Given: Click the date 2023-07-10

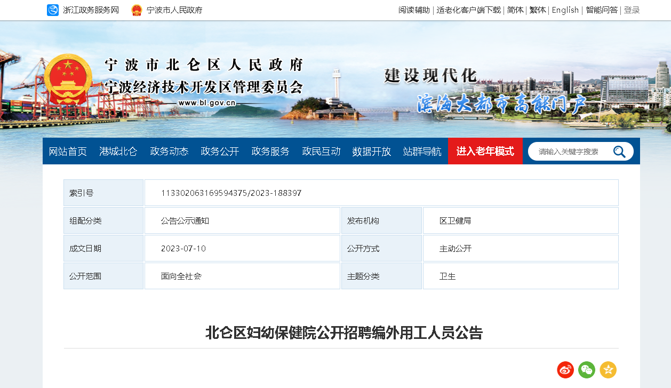Looking at the screenshot, I should pos(183,249).
